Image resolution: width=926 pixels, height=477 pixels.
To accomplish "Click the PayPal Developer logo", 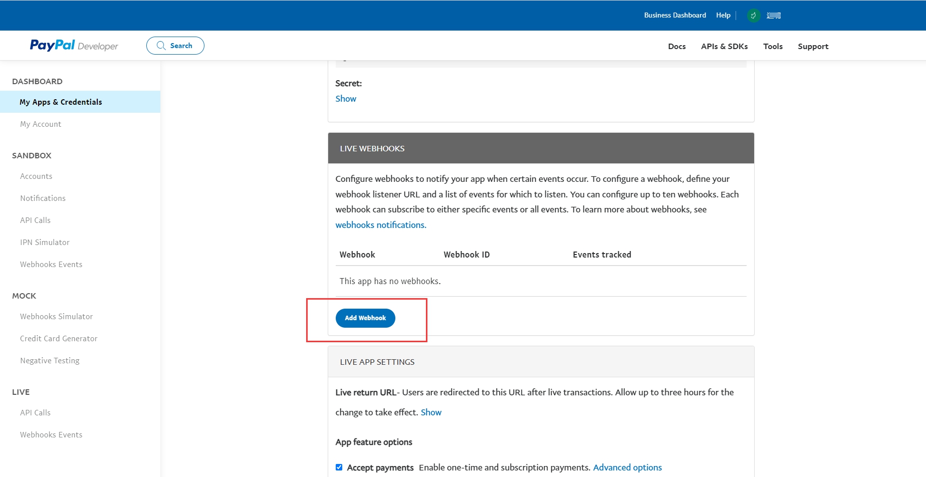I will click(74, 46).
